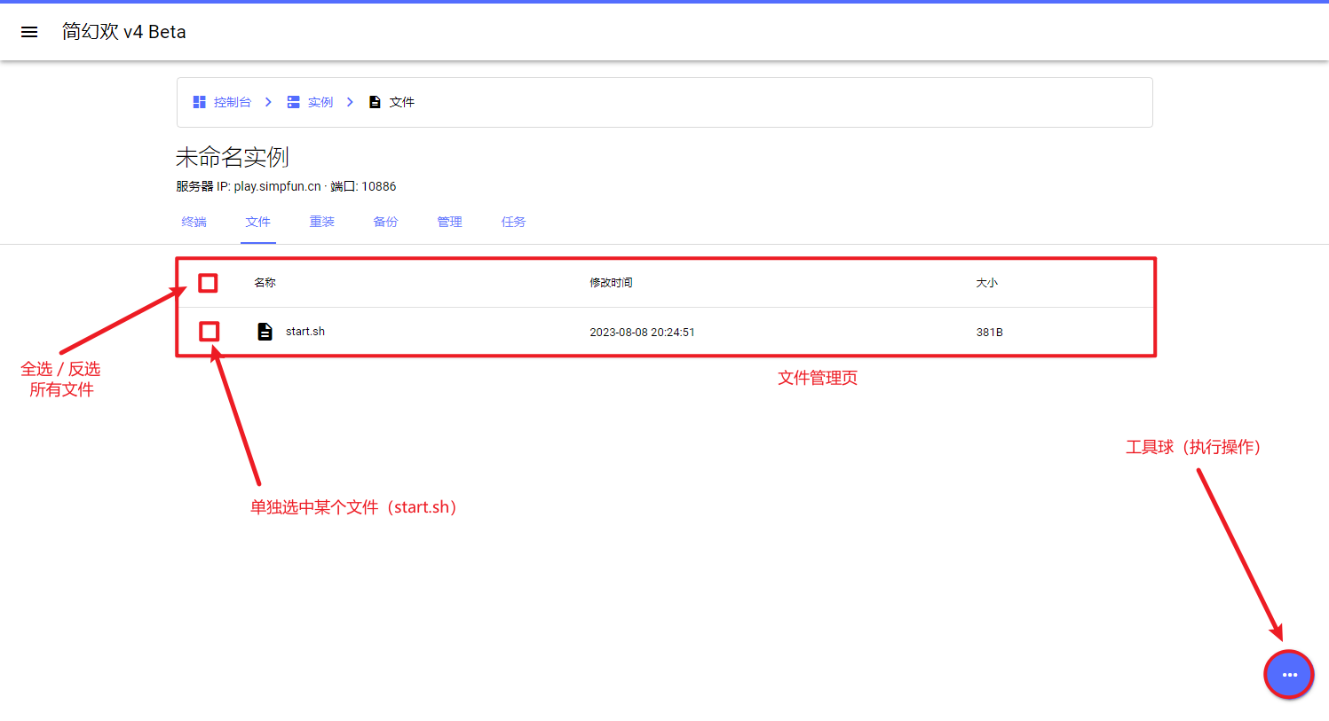Switch to the 终端 tab
Viewport: 1329px width, 721px height.
coord(194,222)
